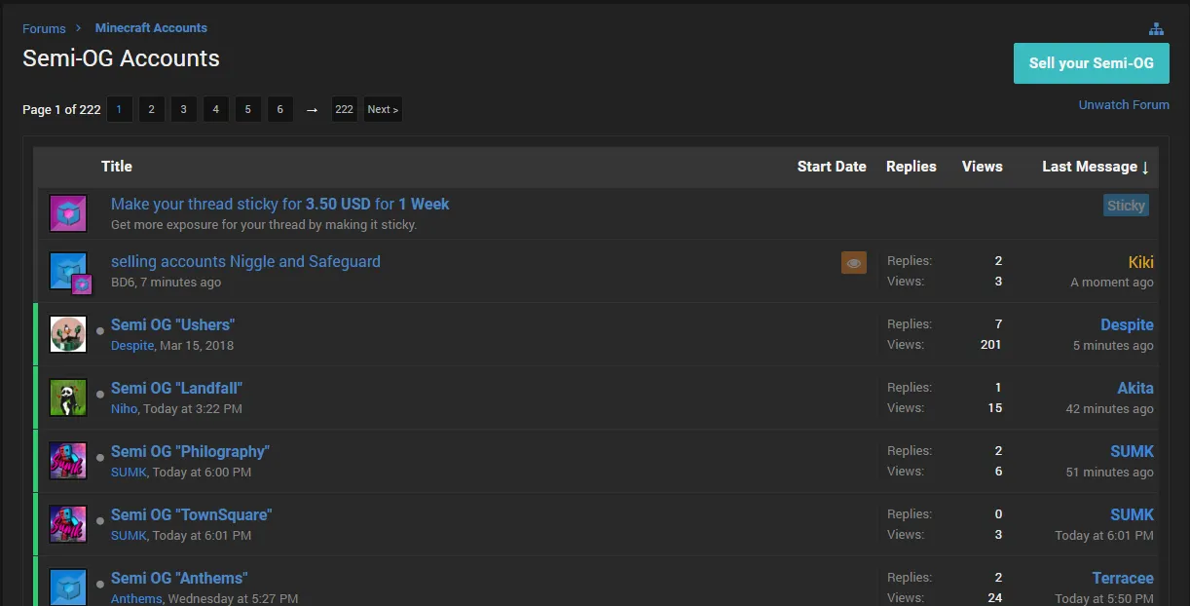Open BD6's blue cube avatar
Viewport: 1190px width, 606px height.
pyautogui.click(x=68, y=271)
